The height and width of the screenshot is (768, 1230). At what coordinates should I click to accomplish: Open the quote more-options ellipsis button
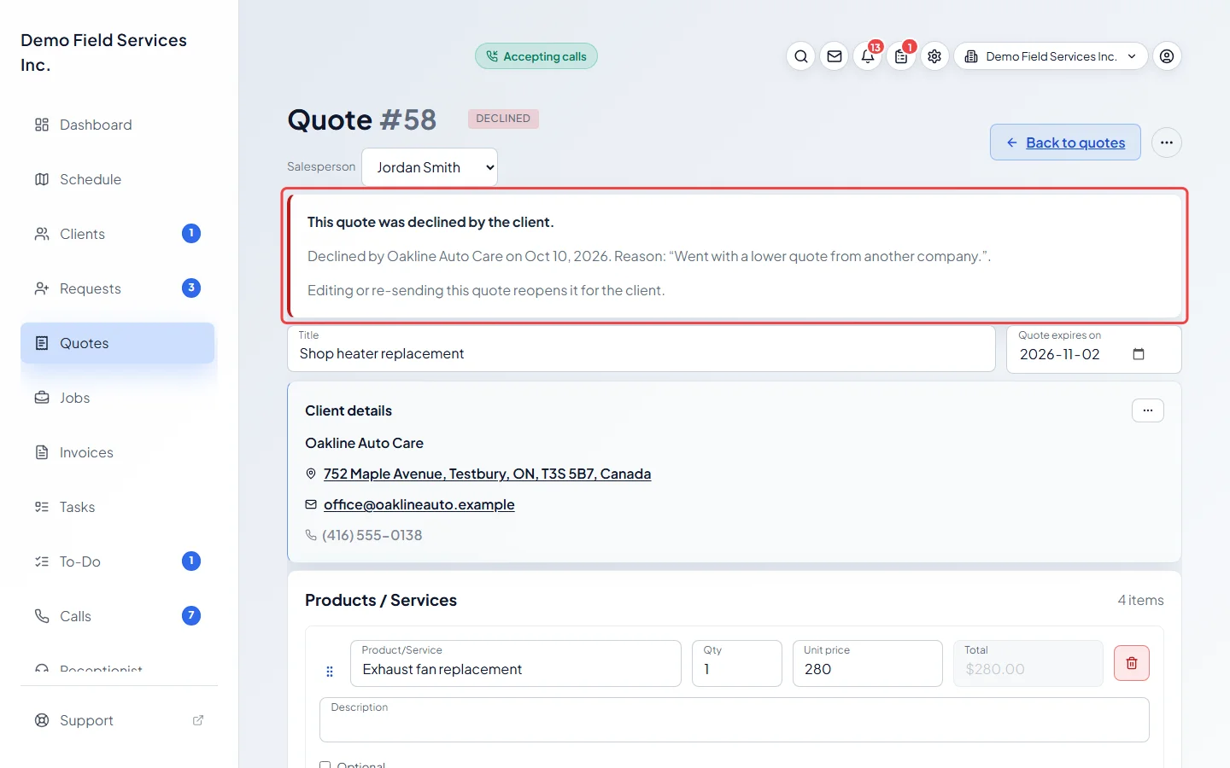point(1167,143)
